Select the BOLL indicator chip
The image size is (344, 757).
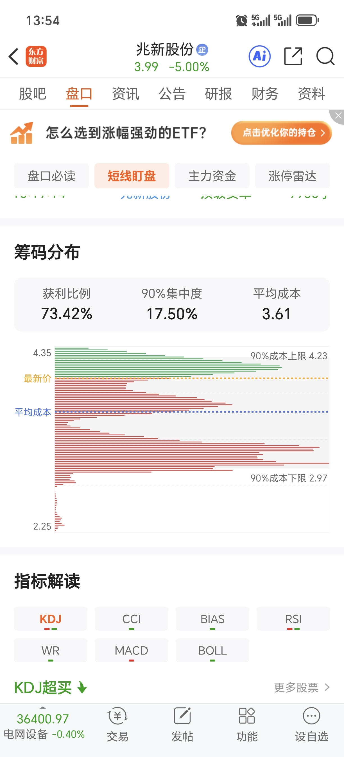[x=212, y=650]
